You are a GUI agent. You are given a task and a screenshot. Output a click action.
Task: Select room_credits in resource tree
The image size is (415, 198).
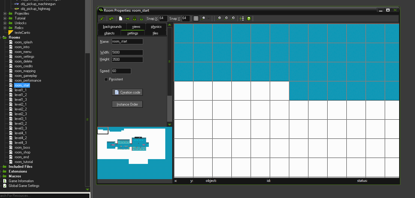click(x=24, y=66)
